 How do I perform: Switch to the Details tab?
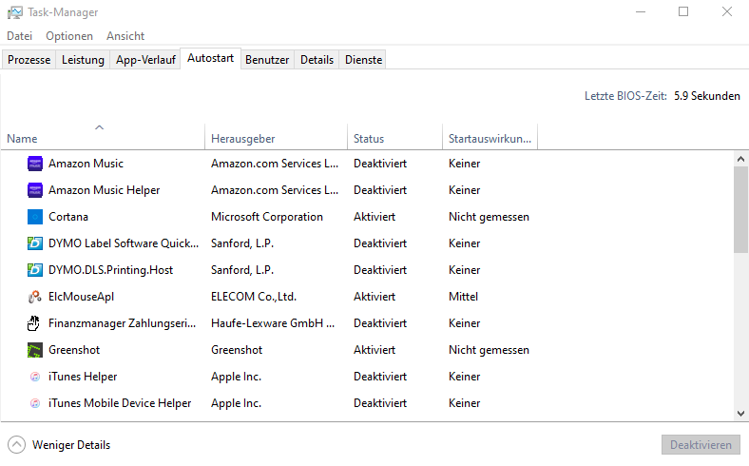tap(317, 60)
